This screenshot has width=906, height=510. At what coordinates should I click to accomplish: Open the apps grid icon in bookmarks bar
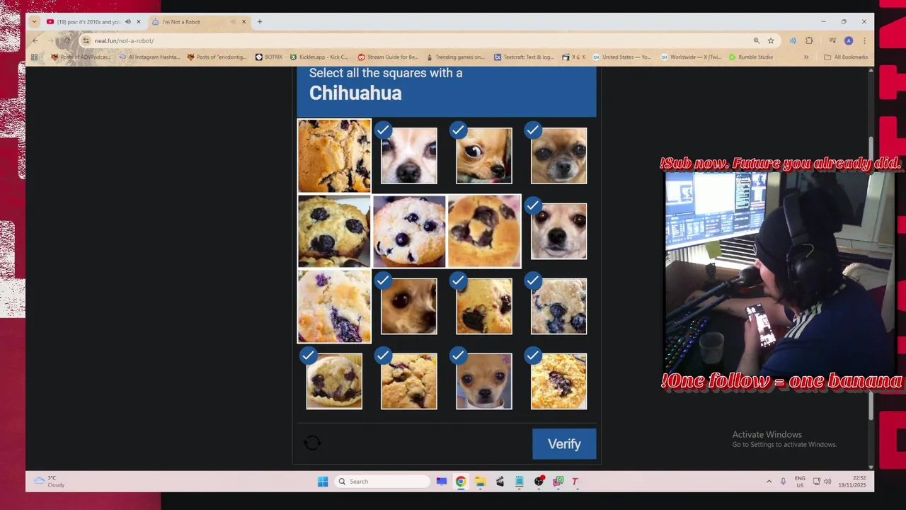(34, 57)
